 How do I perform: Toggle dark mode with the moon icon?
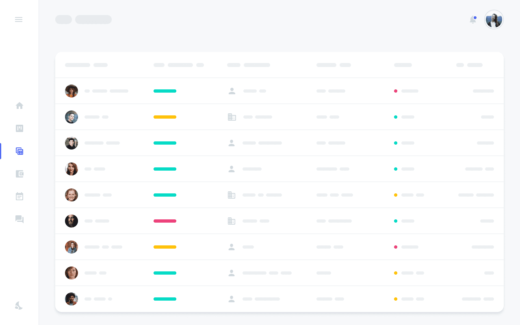coord(19,305)
